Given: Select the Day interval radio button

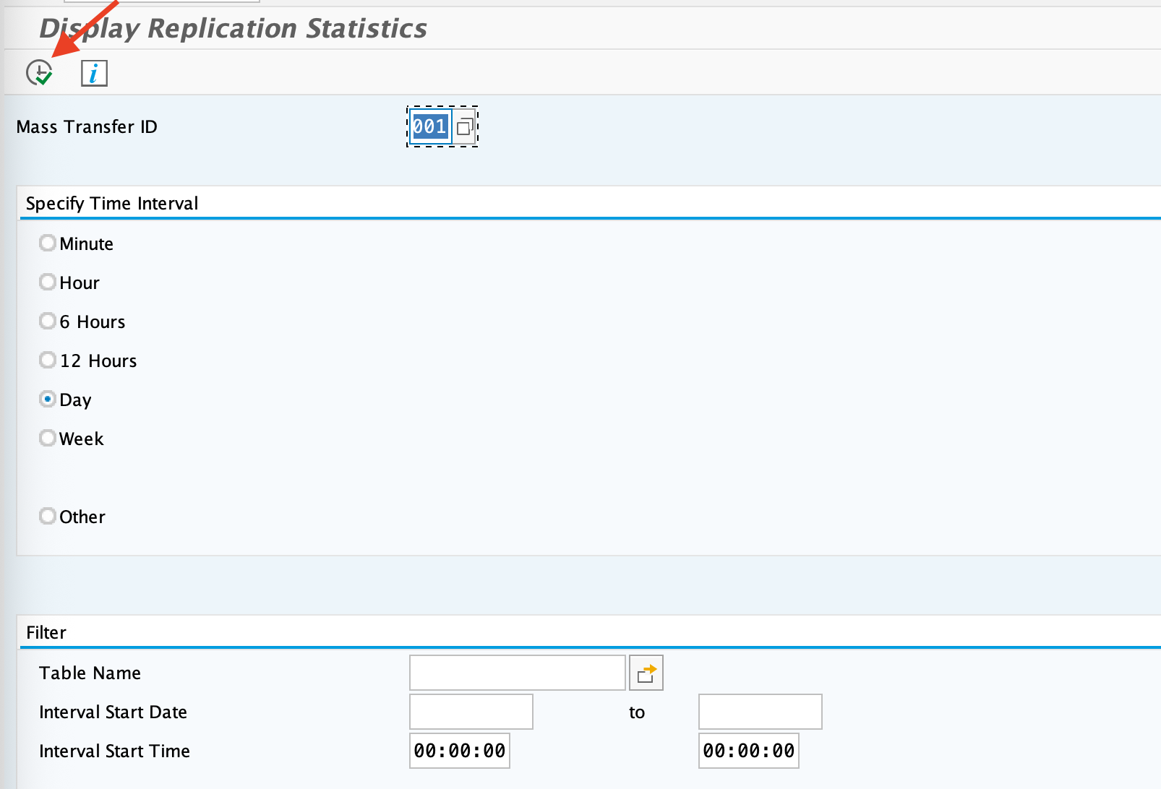Looking at the screenshot, I should point(48,399).
